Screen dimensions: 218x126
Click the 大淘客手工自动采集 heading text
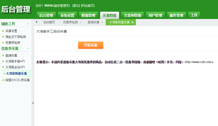click(51, 32)
